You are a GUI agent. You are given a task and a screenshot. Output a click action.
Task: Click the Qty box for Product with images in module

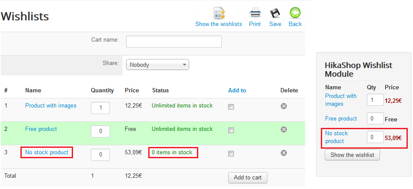375,100
